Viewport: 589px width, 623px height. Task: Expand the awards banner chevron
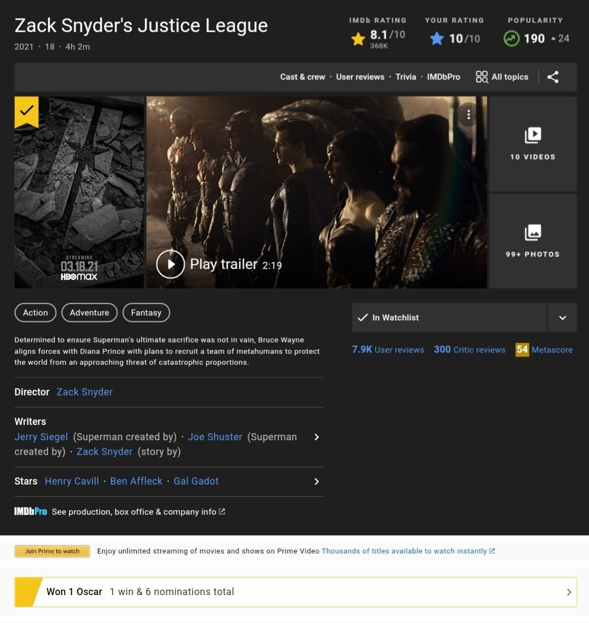click(569, 592)
